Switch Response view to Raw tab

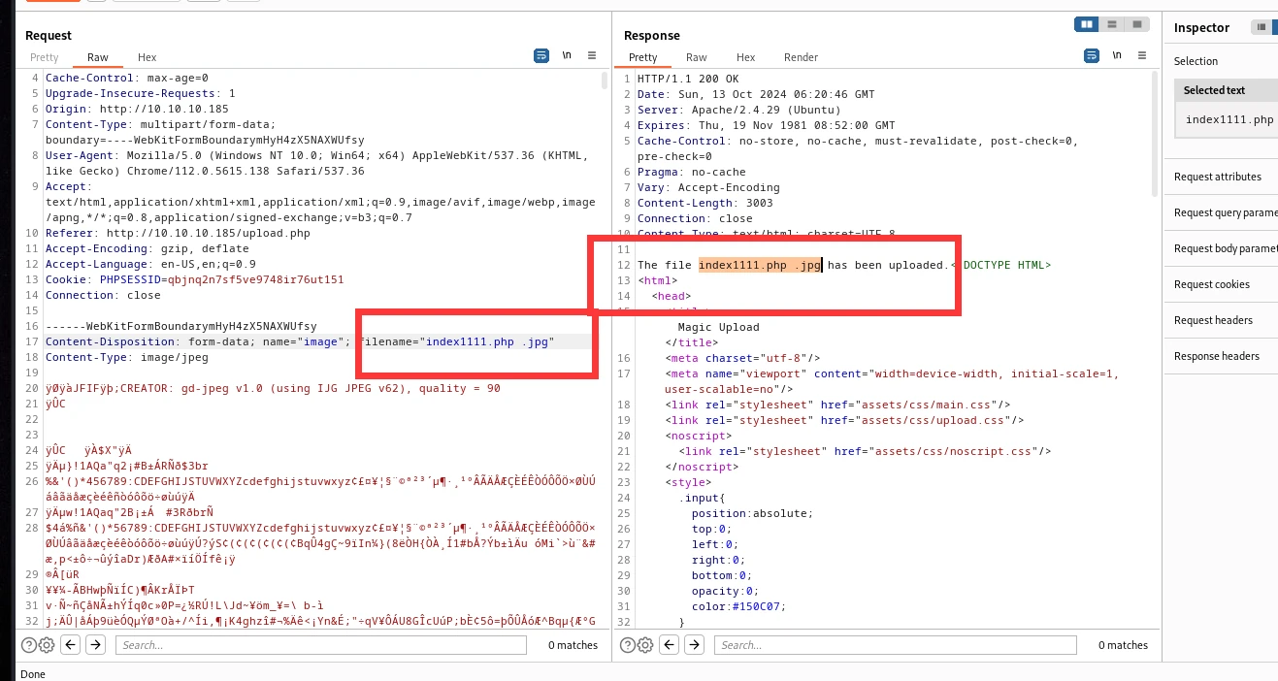pos(697,57)
